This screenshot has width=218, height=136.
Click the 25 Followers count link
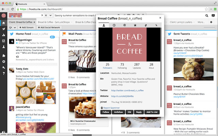coord(108,66)
